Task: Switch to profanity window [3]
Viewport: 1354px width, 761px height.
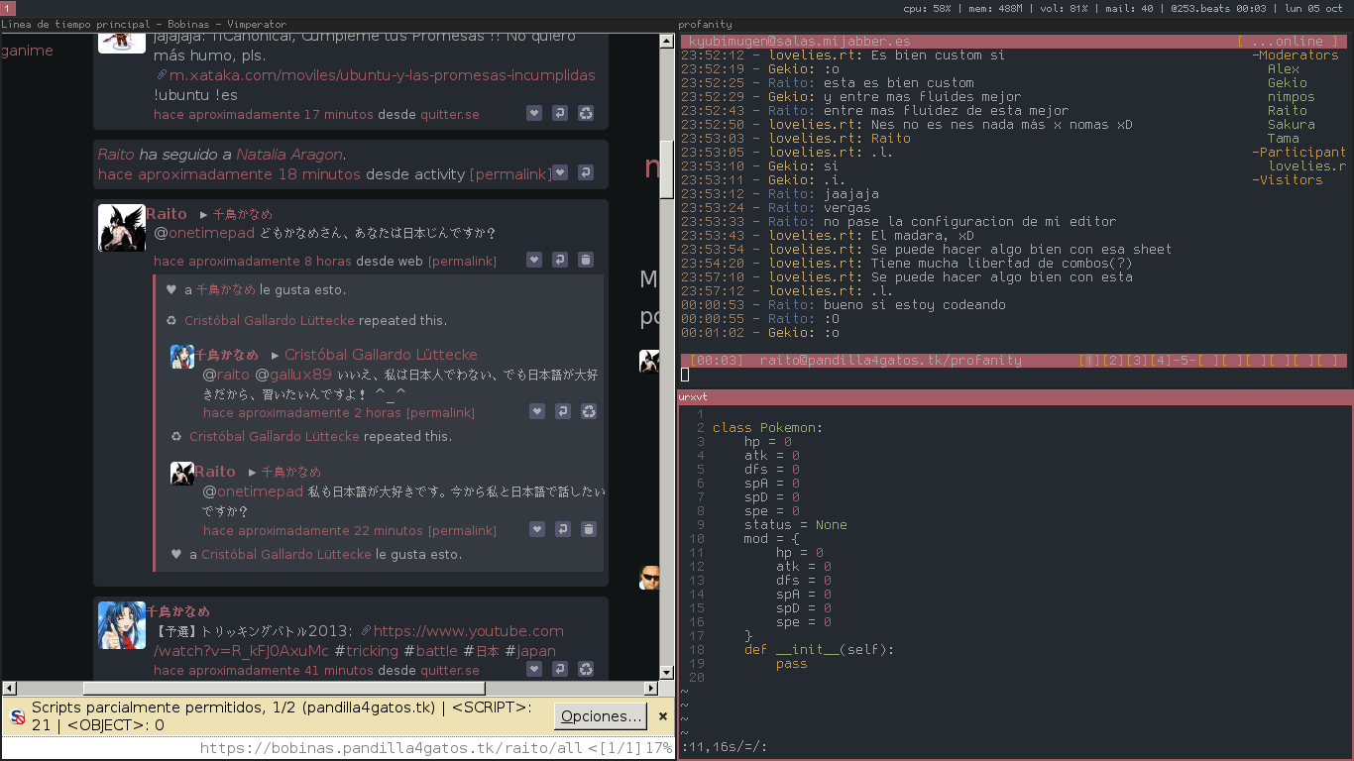Action: click(x=1136, y=361)
